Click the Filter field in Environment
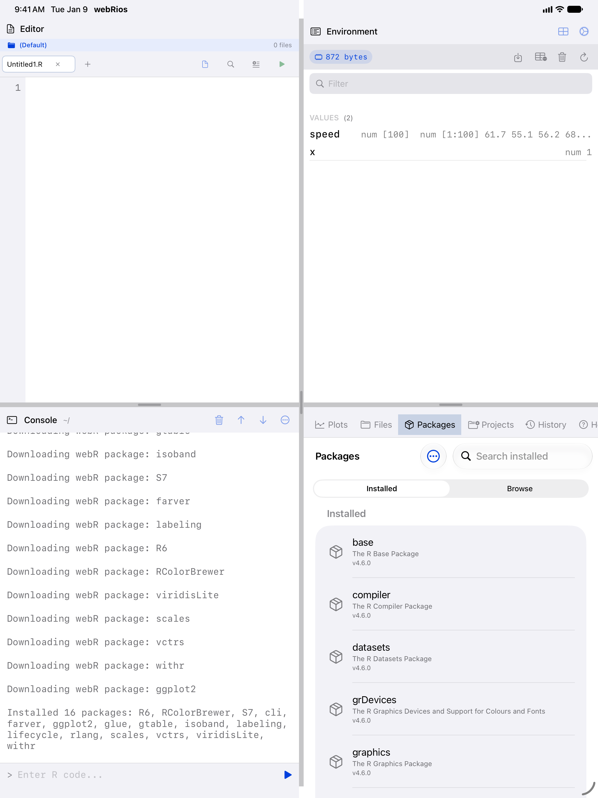The image size is (598, 798). click(451, 84)
